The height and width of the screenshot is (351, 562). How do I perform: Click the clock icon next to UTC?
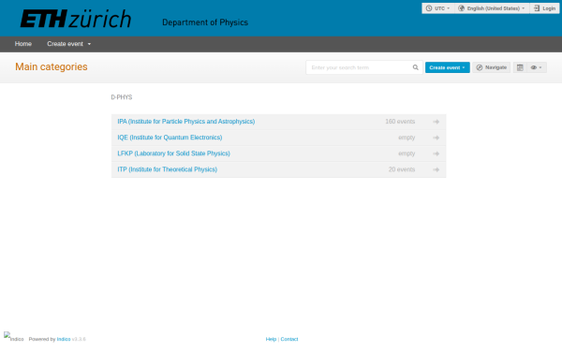tap(429, 8)
